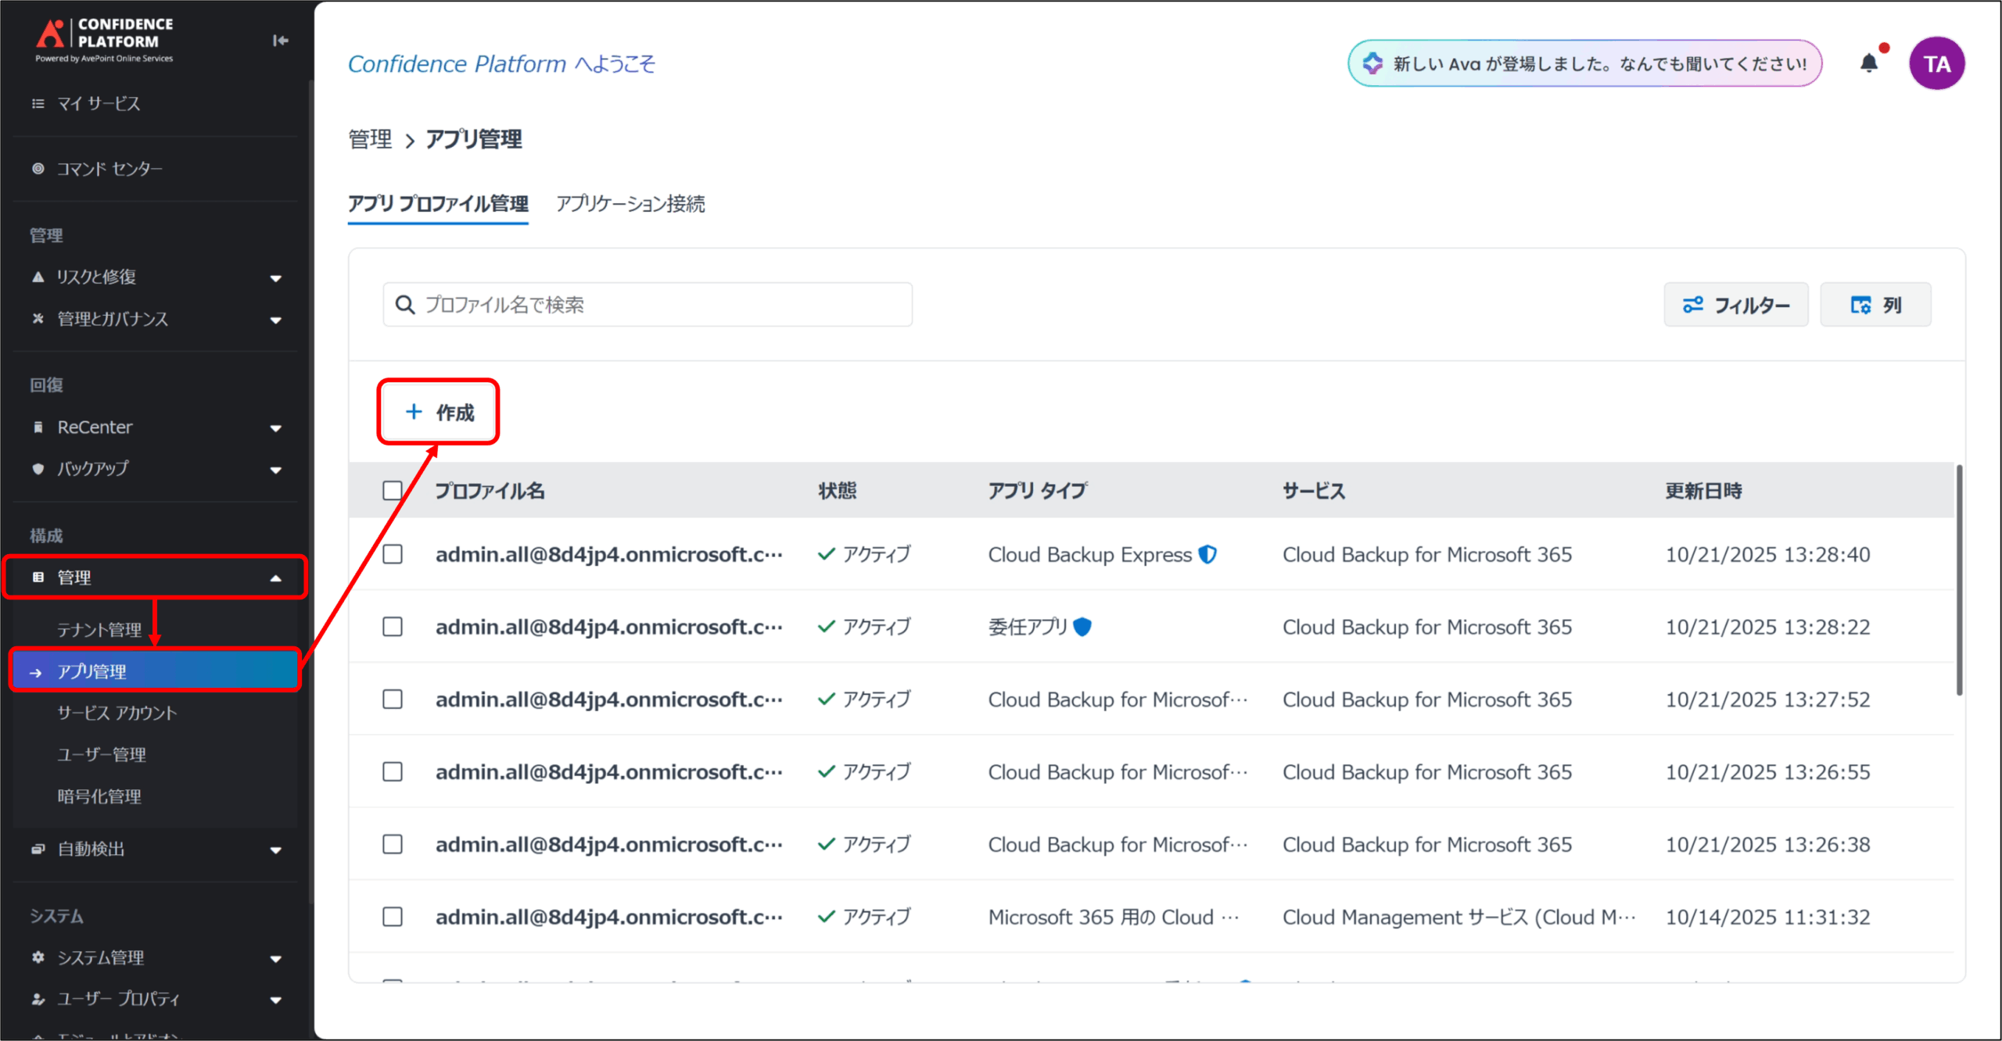Toggle the select-all checkbox in table header
Screen dimensions: 2002x1041
[393, 490]
